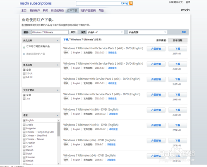Viewport: 207px width, 167px height.
Task: Click ISO icon for Windows 7 Ultimate N (x86)
Action: [66, 114]
